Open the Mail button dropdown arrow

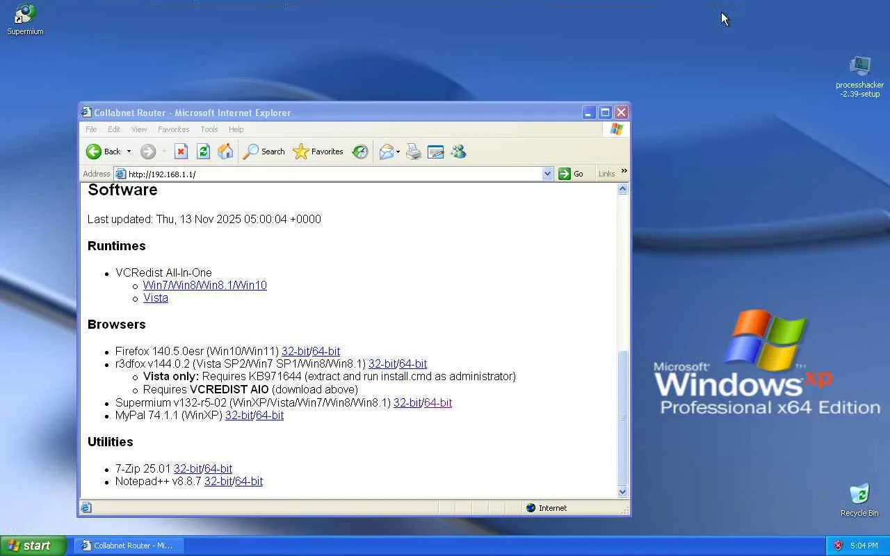click(x=398, y=152)
